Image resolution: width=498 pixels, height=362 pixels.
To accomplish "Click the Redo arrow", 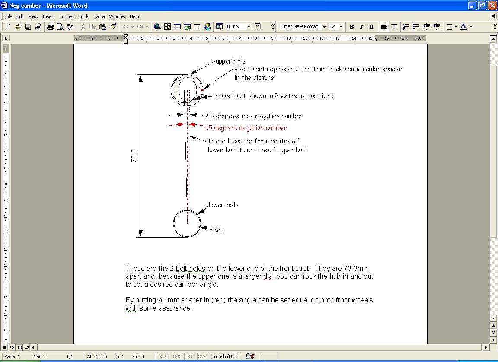I will [140, 27].
